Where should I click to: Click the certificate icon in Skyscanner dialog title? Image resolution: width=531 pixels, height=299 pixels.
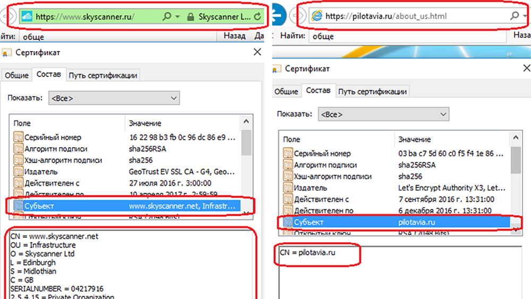[7, 53]
